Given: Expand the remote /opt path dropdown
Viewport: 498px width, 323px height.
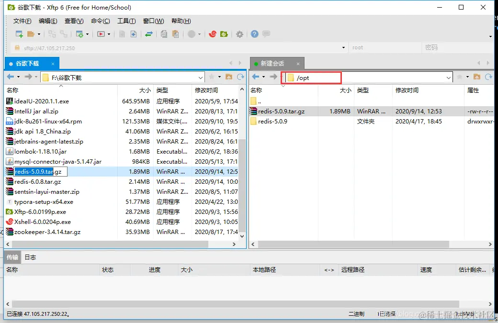Looking at the screenshot, I should (448, 78).
